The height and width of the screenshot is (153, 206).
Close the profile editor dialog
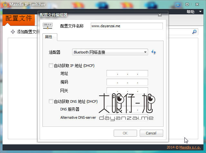[x=160, y=15]
